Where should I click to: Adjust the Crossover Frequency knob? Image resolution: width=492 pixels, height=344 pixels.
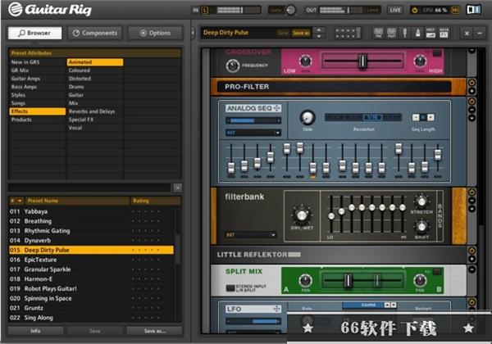coord(233,66)
